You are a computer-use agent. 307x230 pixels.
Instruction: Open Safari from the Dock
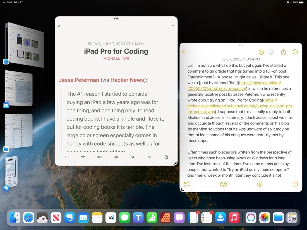pos(28,218)
